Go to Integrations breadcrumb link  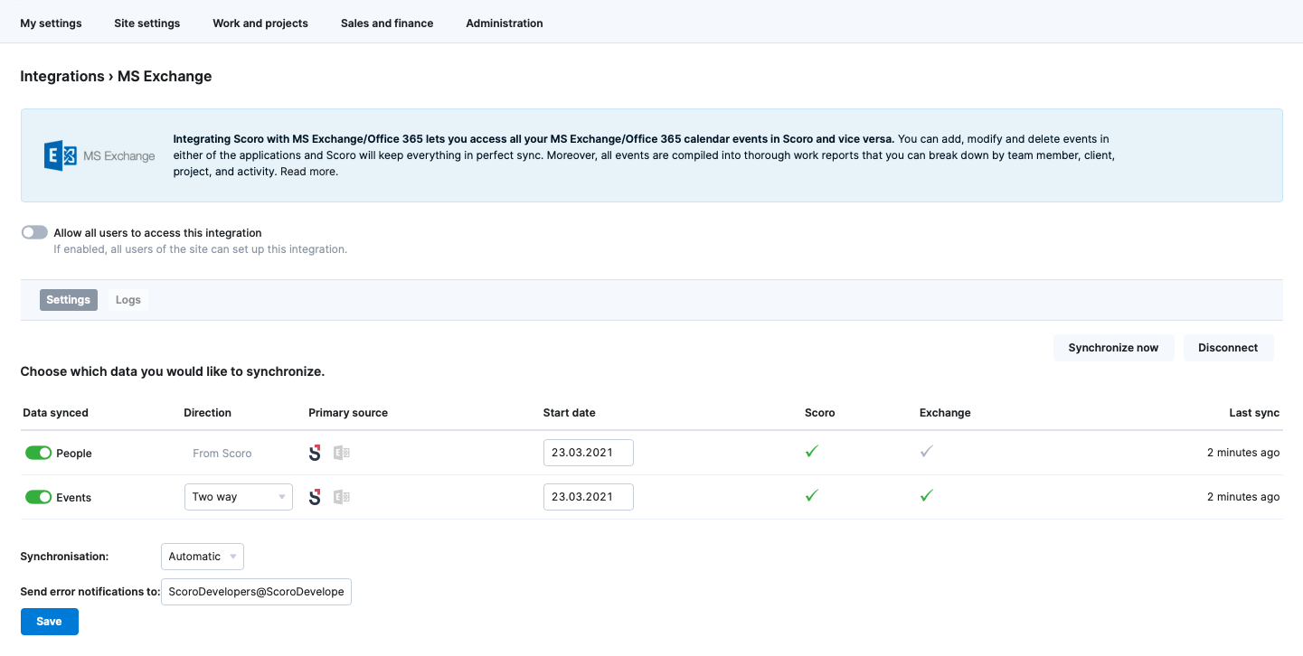62,77
